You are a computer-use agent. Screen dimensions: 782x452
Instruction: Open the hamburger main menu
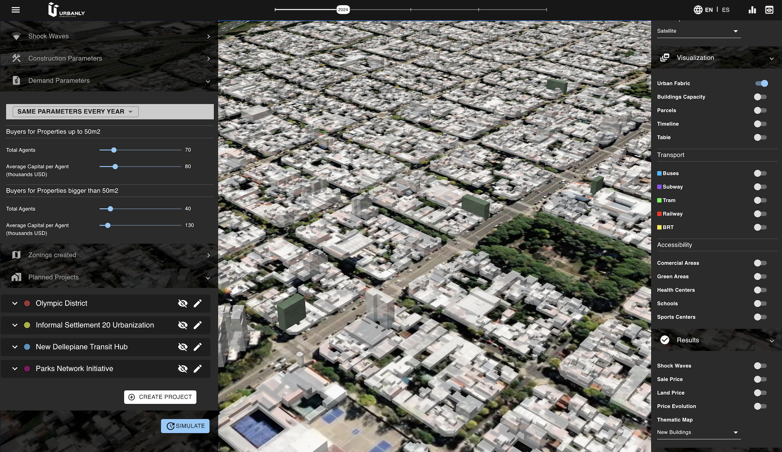[16, 10]
